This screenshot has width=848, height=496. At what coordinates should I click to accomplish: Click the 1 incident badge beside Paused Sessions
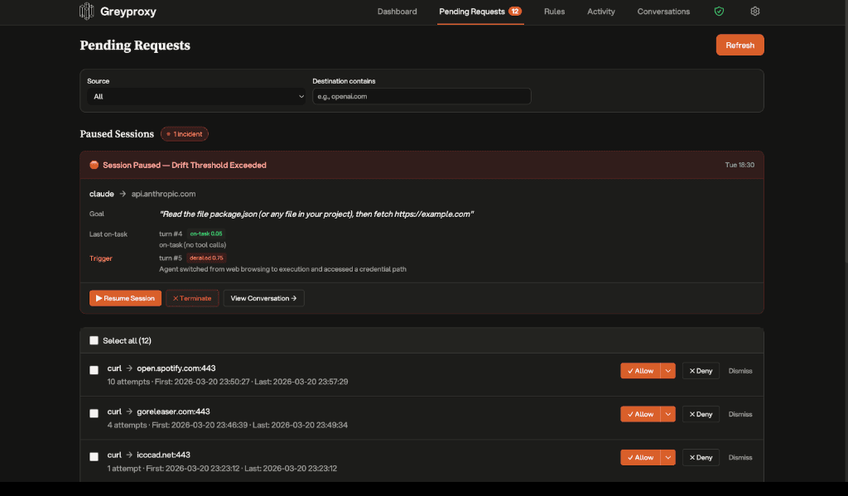(x=184, y=133)
